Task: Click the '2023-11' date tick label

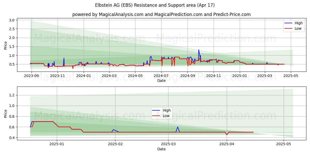Action: pyautogui.click(x=58, y=76)
